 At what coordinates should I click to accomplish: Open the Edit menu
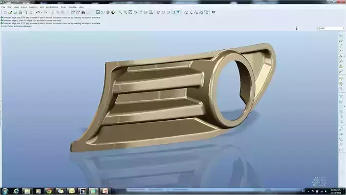coord(10,7)
